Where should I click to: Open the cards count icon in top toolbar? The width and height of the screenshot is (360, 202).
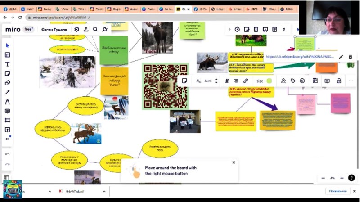256,29
